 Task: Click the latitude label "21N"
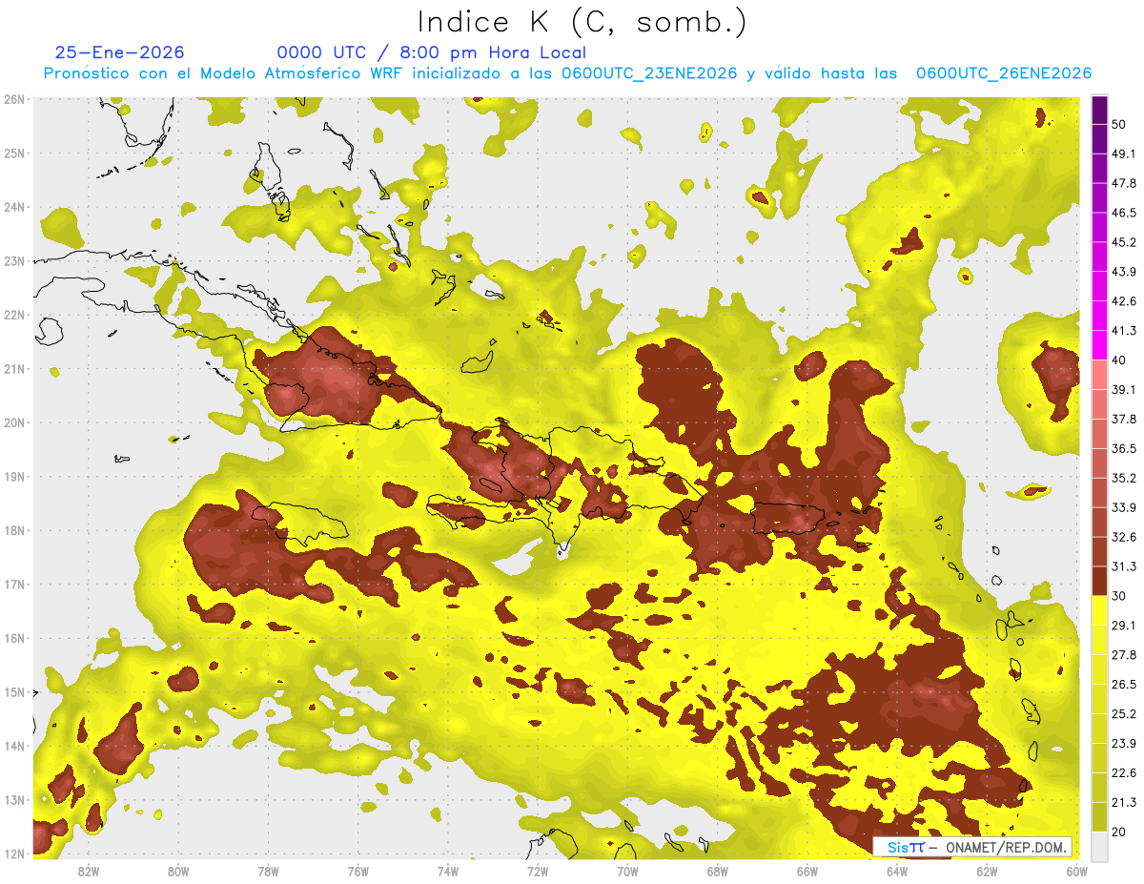point(14,369)
